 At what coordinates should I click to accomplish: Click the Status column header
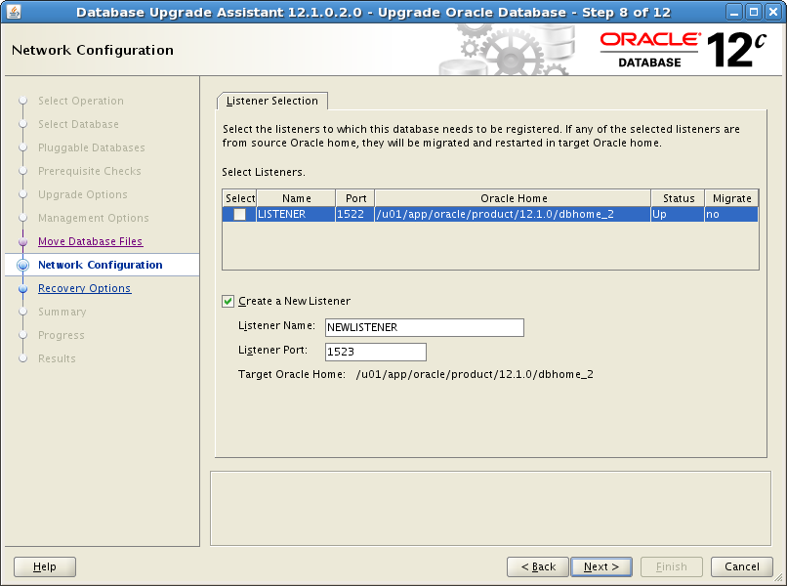tap(678, 198)
